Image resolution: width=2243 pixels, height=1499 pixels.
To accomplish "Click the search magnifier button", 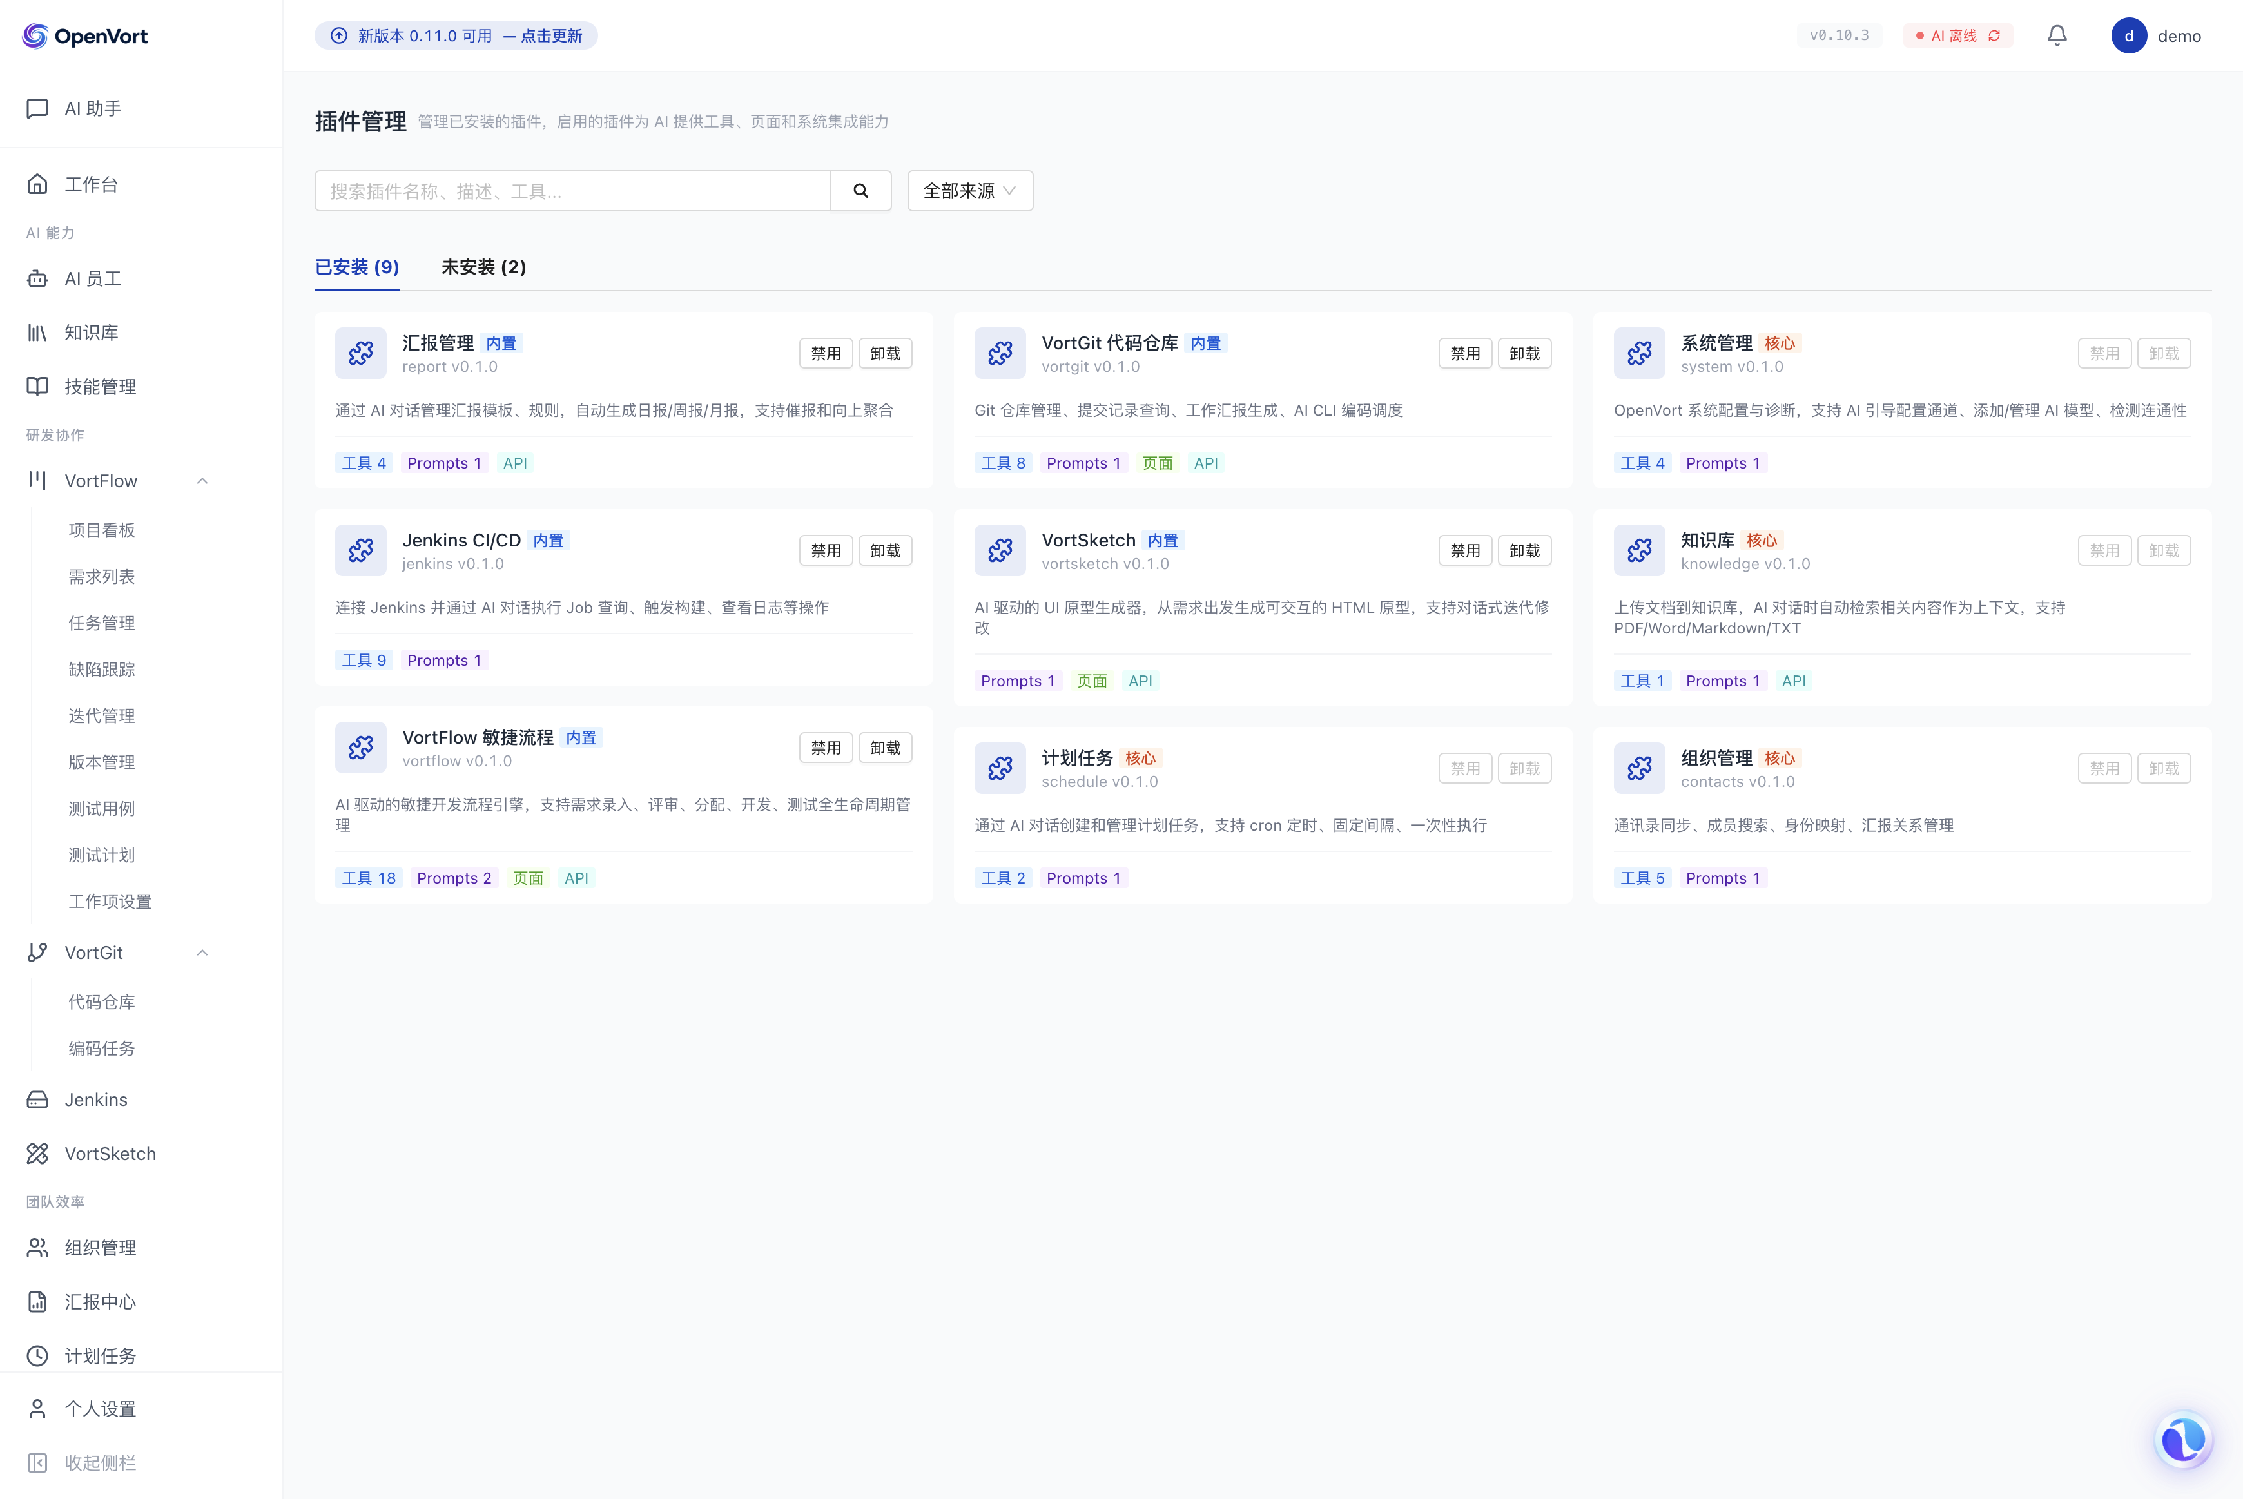I will [860, 191].
